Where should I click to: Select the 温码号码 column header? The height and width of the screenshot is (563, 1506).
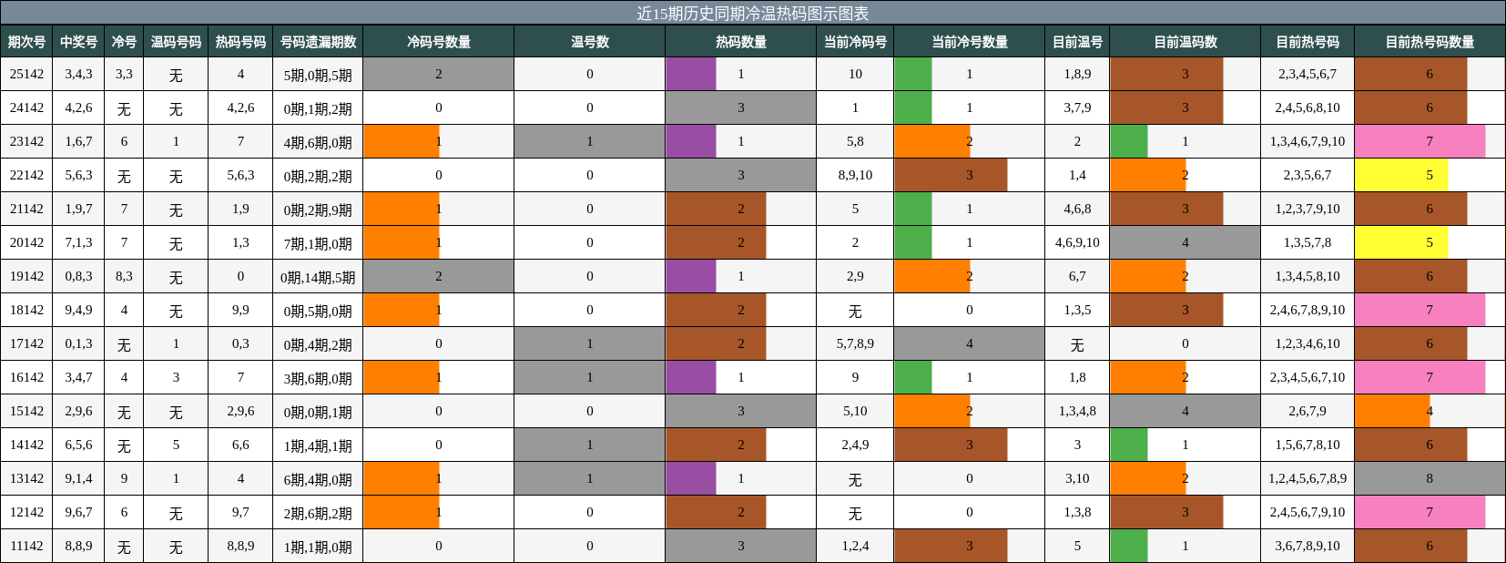[x=176, y=42]
